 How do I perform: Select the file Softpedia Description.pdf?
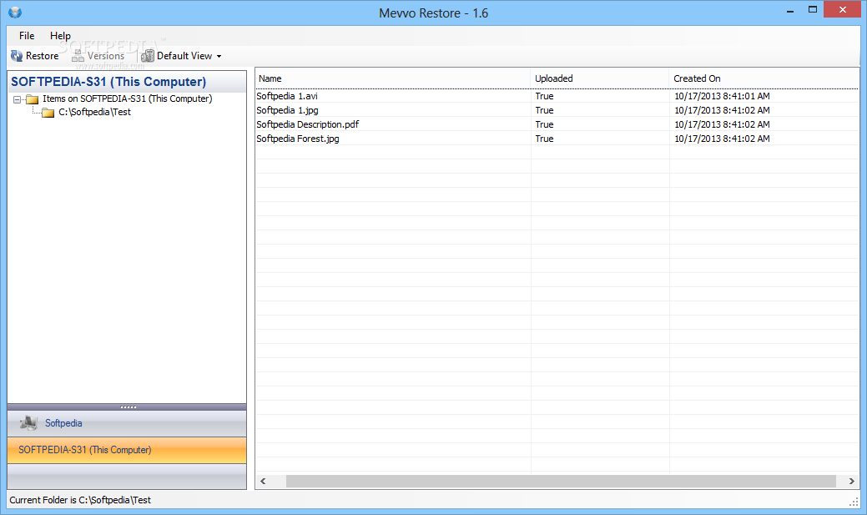click(307, 124)
